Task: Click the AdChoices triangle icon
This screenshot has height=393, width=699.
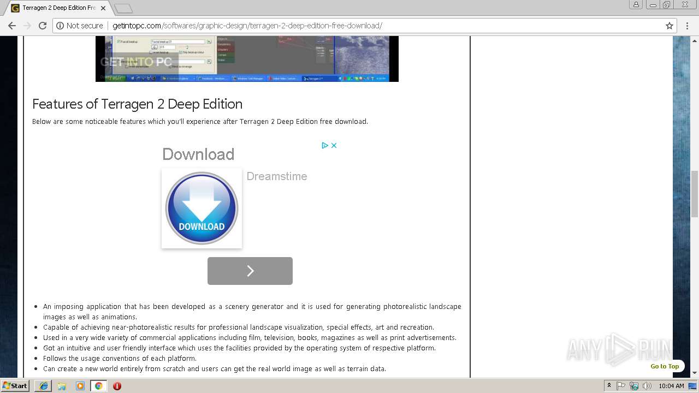Action: click(x=325, y=145)
